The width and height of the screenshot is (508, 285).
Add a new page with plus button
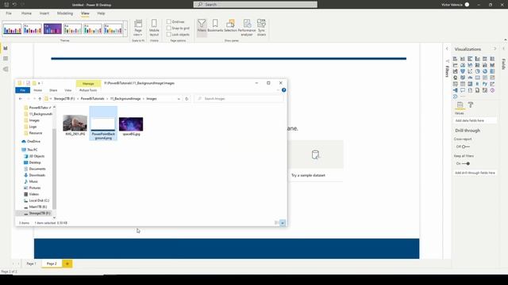click(67, 264)
